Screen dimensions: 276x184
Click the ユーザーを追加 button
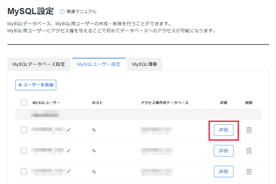point(35,85)
